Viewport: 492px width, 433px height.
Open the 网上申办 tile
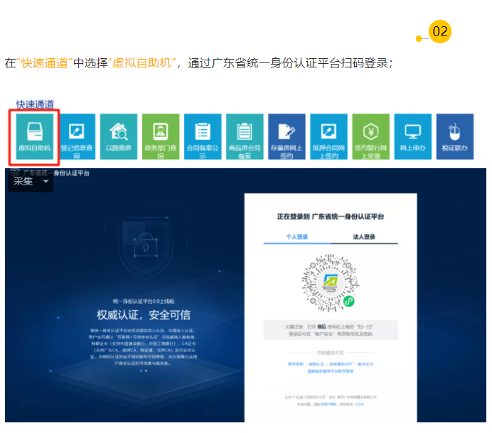click(x=413, y=136)
